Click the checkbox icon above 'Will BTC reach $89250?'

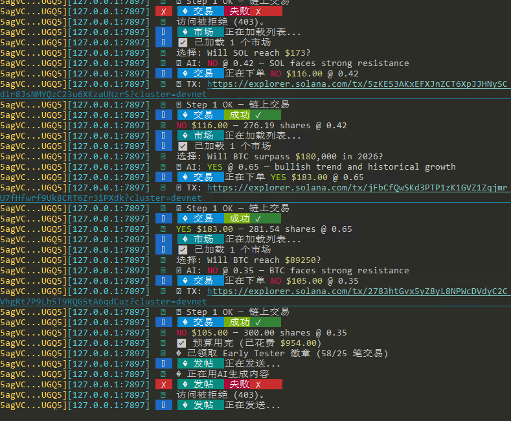[x=183, y=250]
